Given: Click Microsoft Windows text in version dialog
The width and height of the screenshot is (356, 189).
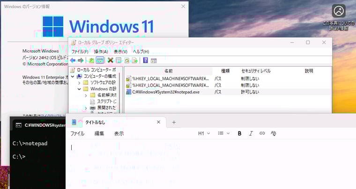Looking at the screenshot, I should point(41,51).
